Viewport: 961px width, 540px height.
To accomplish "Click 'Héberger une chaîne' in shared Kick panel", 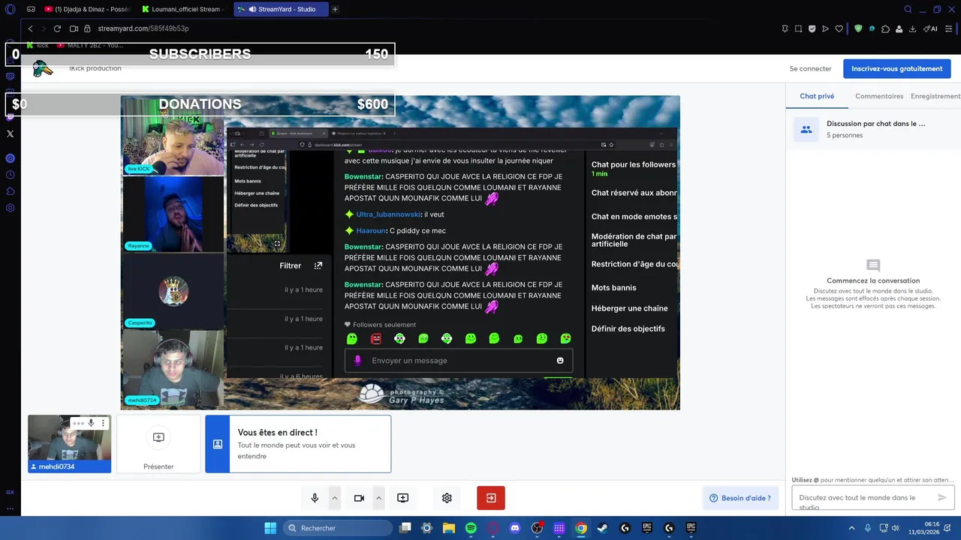I will (629, 308).
